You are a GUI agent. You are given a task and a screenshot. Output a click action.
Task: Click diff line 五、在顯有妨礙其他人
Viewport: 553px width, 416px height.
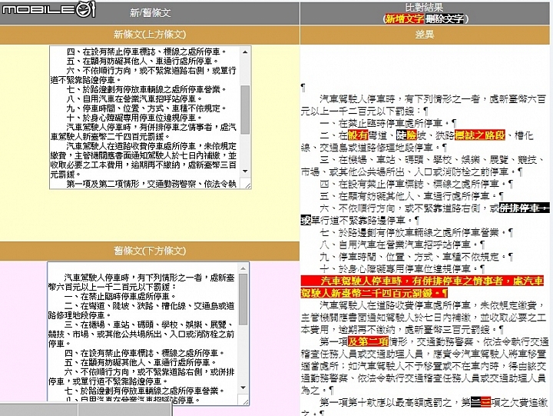click(x=412, y=195)
